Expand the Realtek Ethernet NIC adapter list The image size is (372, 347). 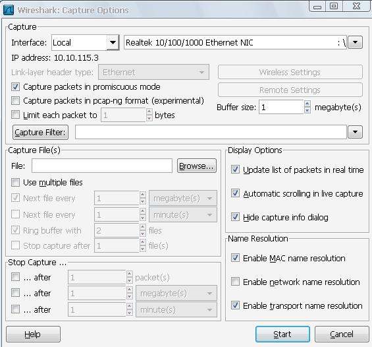click(x=355, y=42)
